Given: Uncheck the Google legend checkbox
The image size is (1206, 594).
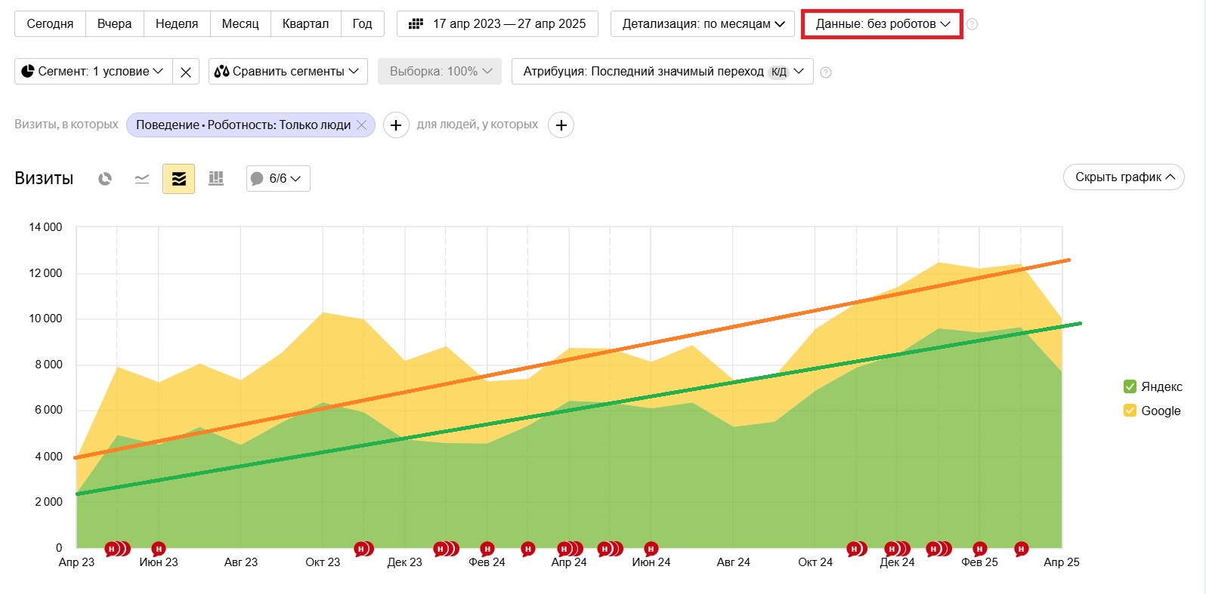Looking at the screenshot, I should [x=1130, y=411].
